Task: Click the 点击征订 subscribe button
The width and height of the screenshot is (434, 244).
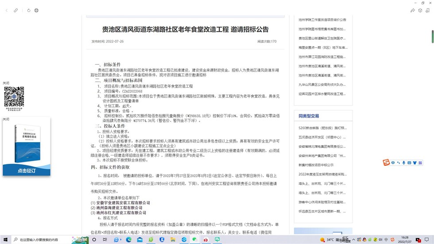Action: coord(27,170)
